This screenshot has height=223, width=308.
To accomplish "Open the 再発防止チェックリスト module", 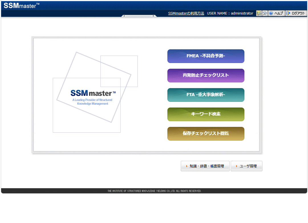I will coord(206,76).
